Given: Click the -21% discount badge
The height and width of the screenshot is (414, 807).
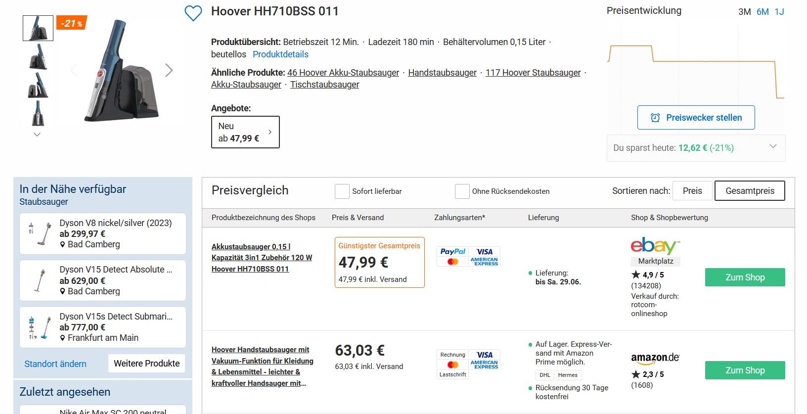Looking at the screenshot, I should (72, 23).
